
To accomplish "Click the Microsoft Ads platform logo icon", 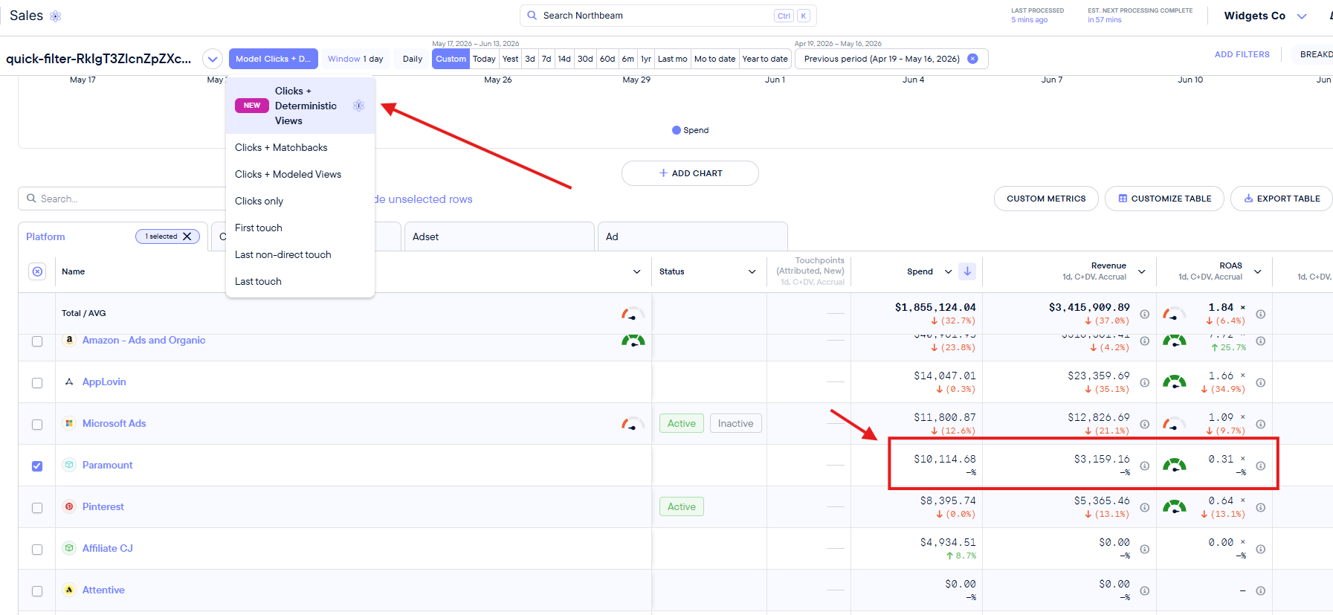I will coord(69,423).
